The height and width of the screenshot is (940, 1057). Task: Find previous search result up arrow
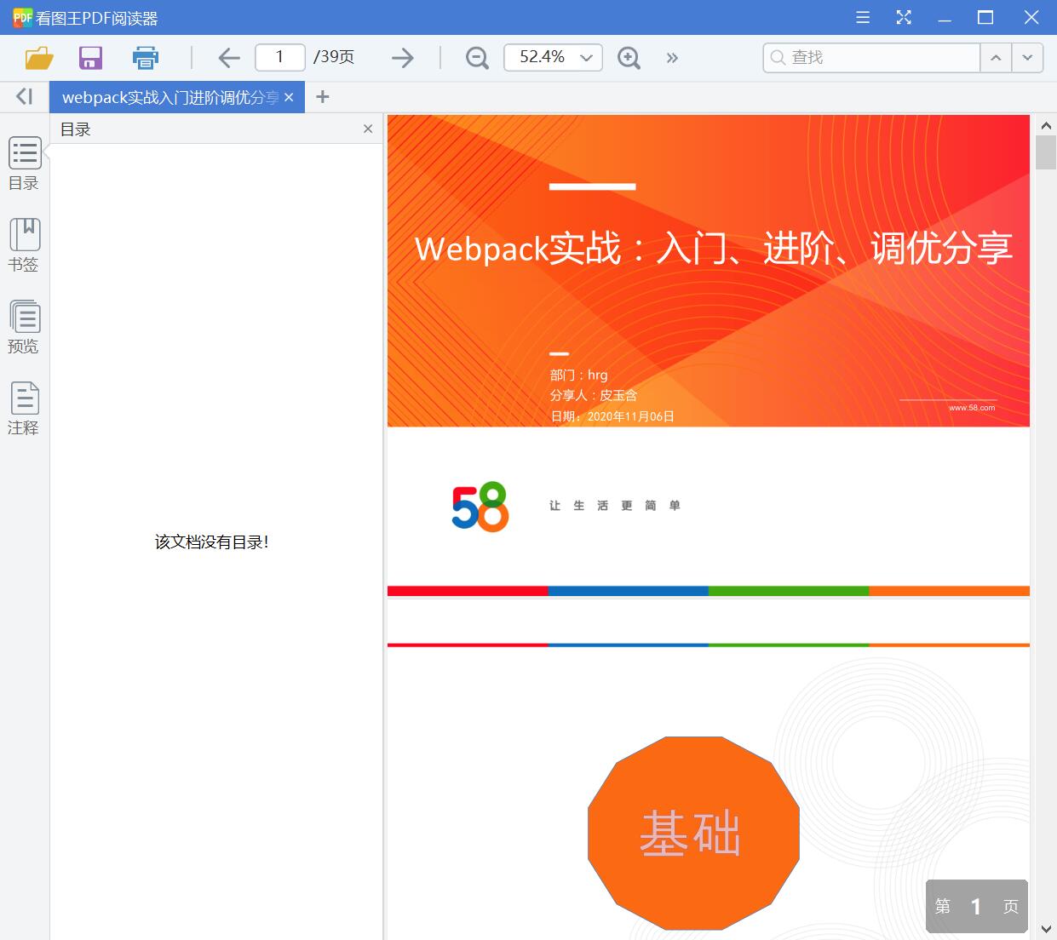click(996, 57)
